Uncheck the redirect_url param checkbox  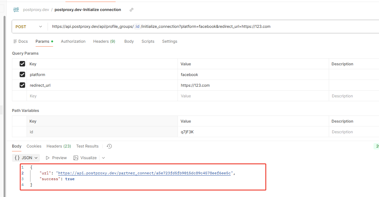click(x=22, y=85)
